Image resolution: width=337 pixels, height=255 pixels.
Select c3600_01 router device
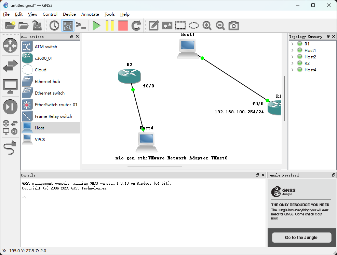[x=51, y=58]
